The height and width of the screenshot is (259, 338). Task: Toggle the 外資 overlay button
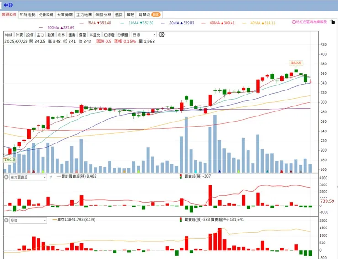(x=19, y=35)
